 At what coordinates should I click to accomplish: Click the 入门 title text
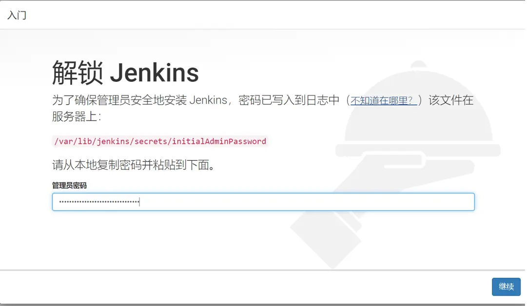pyautogui.click(x=17, y=15)
